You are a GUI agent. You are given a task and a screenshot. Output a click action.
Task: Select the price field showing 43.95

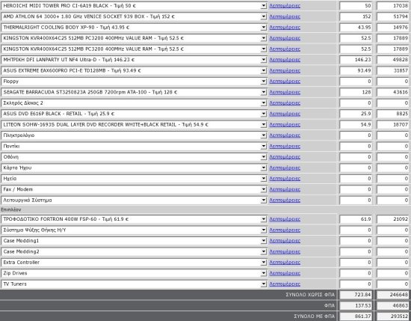[356, 27]
